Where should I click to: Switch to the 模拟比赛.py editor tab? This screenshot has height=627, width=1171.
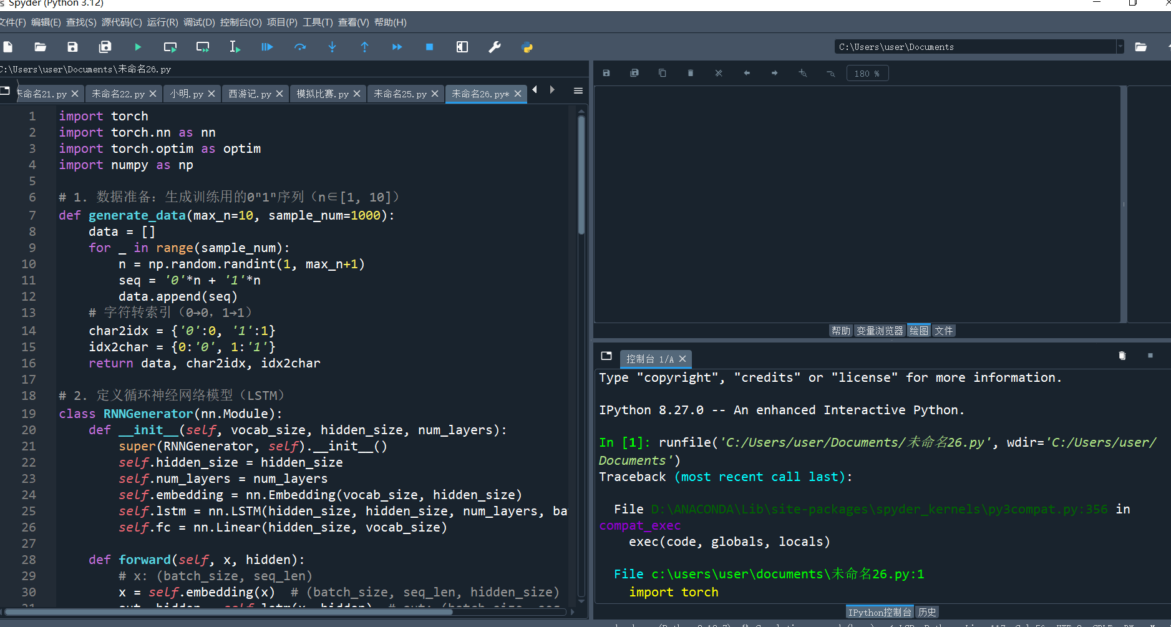click(x=323, y=94)
